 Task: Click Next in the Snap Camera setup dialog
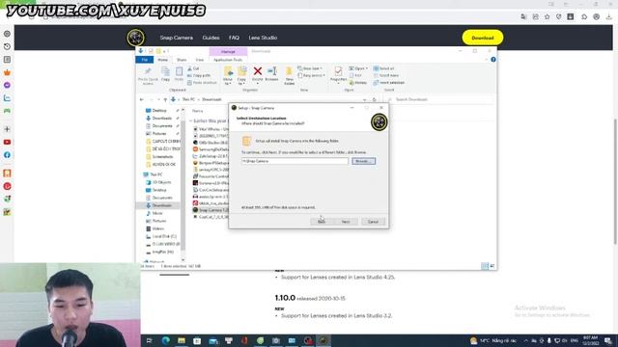pos(346,222)
